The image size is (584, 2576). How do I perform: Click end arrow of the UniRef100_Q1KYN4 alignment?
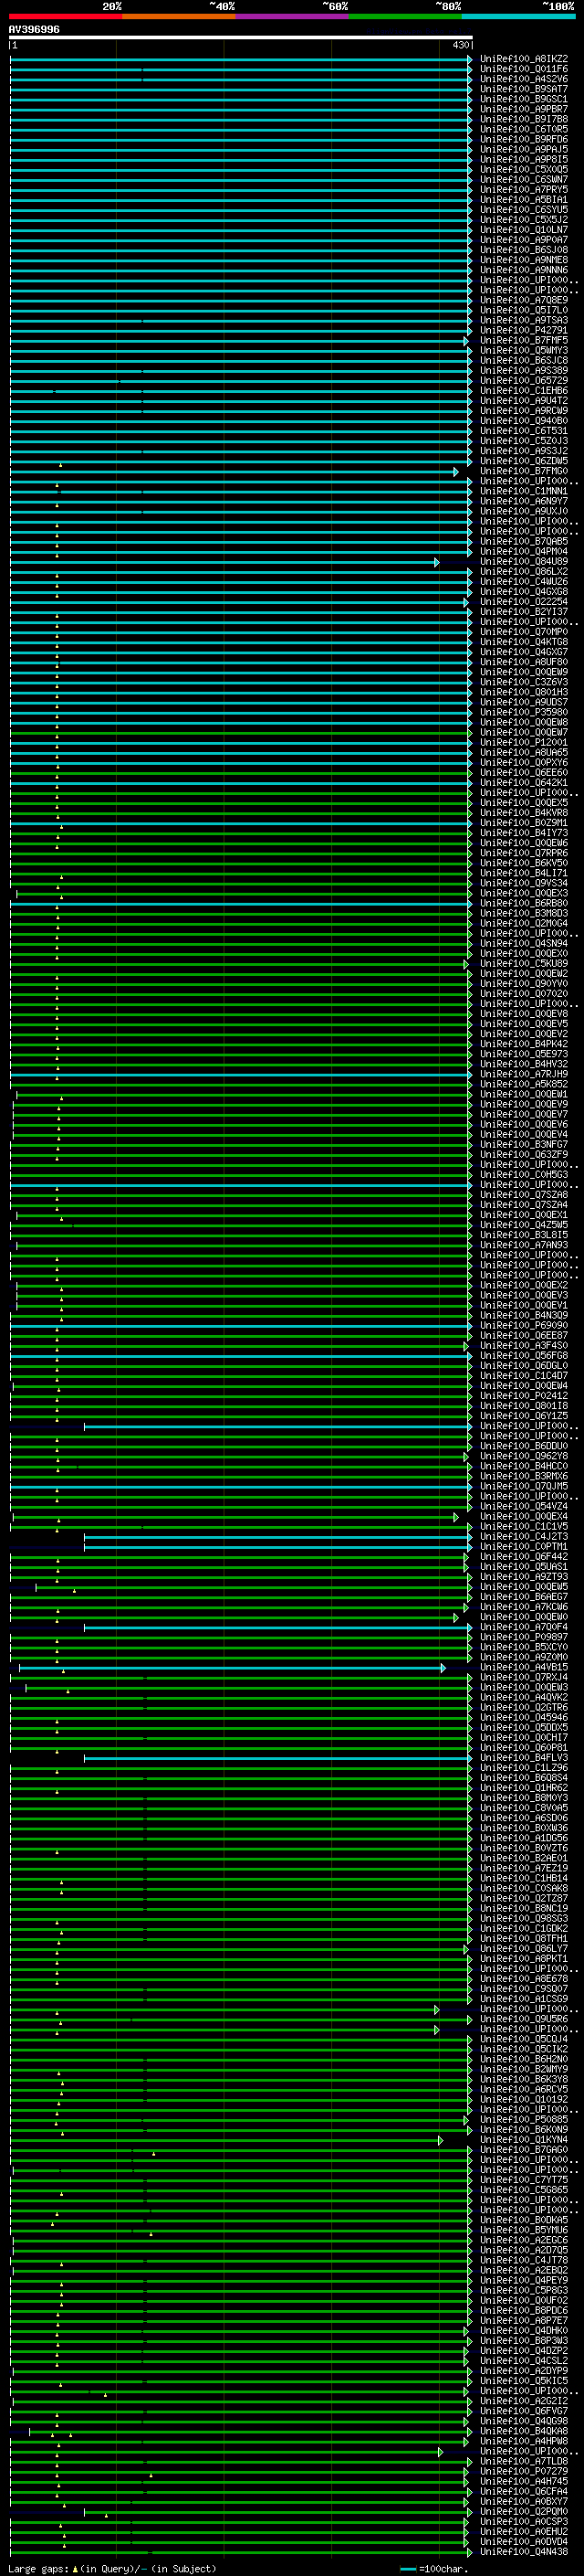pyautogui.click(x=440, y=2140)
